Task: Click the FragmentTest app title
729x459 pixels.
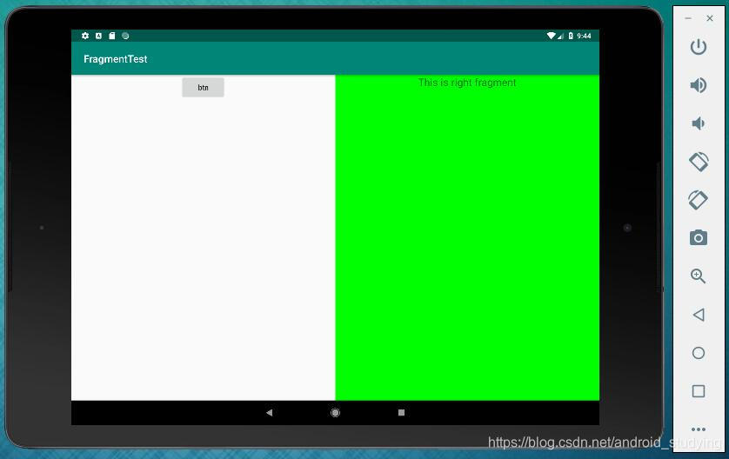Action: tap(116, 59)
